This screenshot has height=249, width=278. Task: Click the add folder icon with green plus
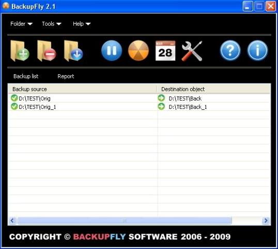click(x=20, y=51)
